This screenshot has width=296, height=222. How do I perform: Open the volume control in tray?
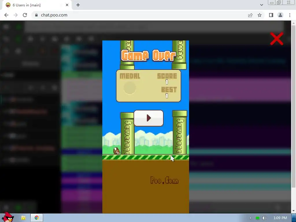[264, 218]
